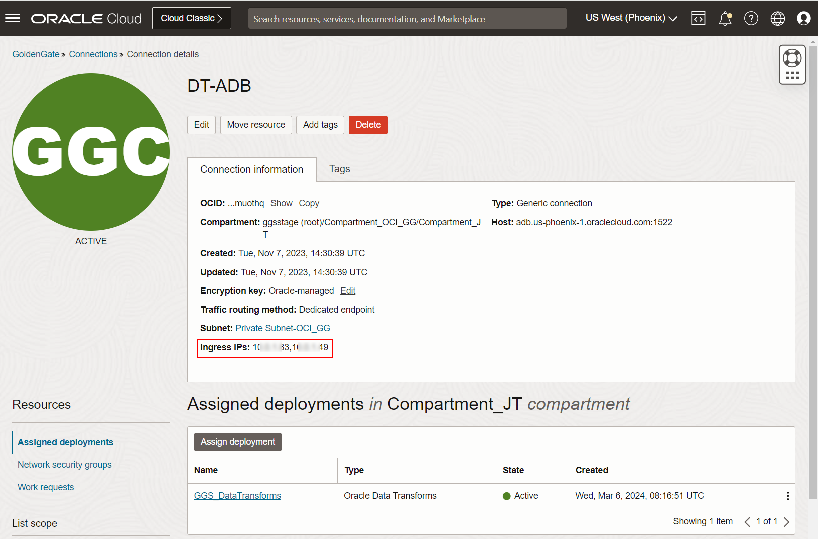Click the green GGC connection badge
818x539 pixels.
point(91,152)
